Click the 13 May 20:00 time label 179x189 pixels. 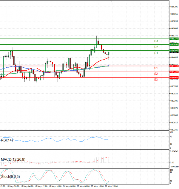click(x=13, y=186)
